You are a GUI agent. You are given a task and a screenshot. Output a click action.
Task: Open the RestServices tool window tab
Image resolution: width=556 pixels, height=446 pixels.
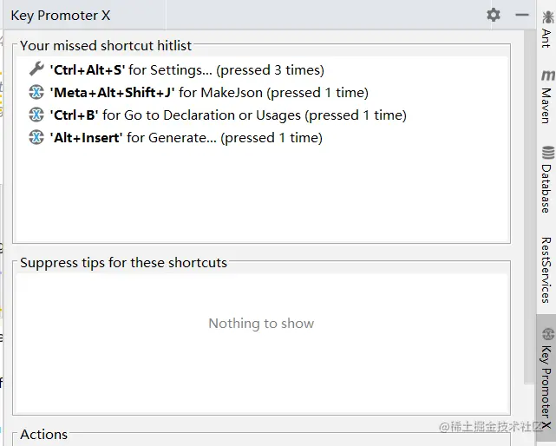click(x=546, y=270)
